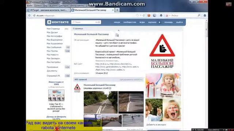
Task: Open Мои Группы in sidebar
Action: pyautogui.click(x=52, y=51)
